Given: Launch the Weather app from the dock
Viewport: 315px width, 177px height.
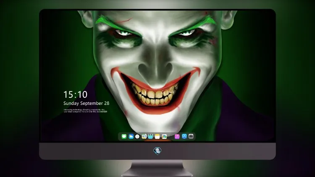Looking at the screenshot, I should tap(131, 136).
